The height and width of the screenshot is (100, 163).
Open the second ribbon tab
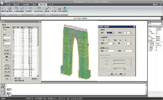[16, 5]
